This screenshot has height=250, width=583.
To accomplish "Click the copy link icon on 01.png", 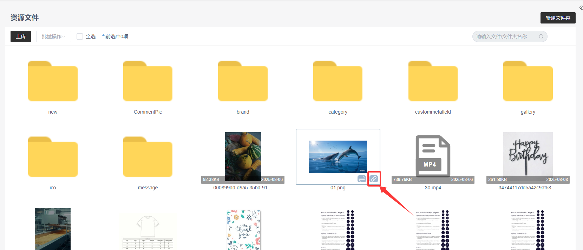I will (374, 179).
